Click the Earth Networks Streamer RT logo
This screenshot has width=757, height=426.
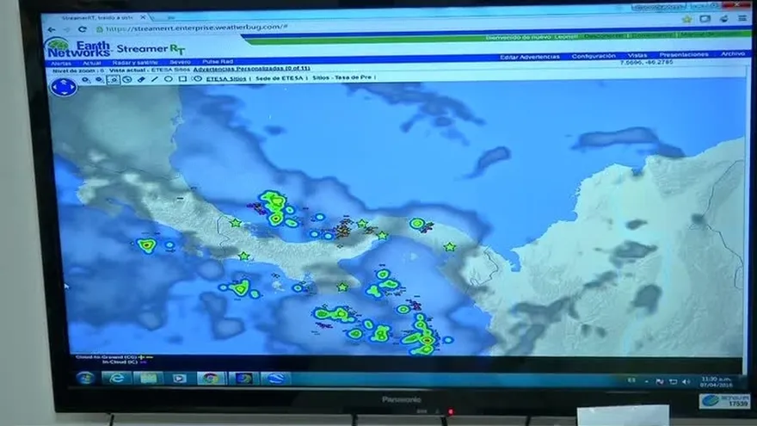115,48
